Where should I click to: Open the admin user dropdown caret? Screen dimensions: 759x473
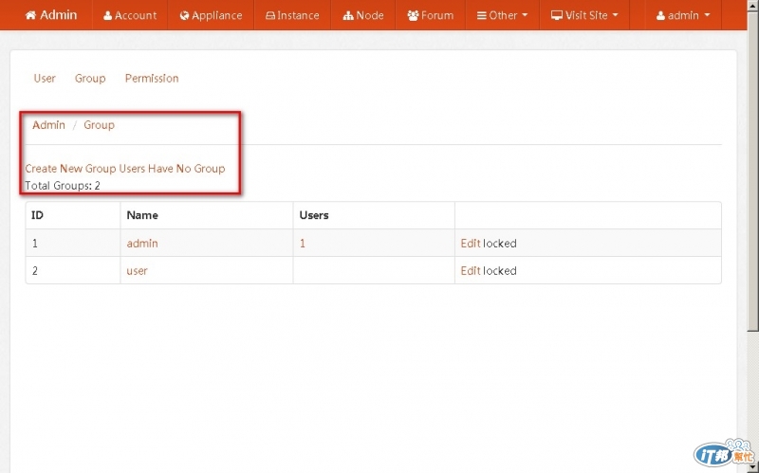[707, 15]
